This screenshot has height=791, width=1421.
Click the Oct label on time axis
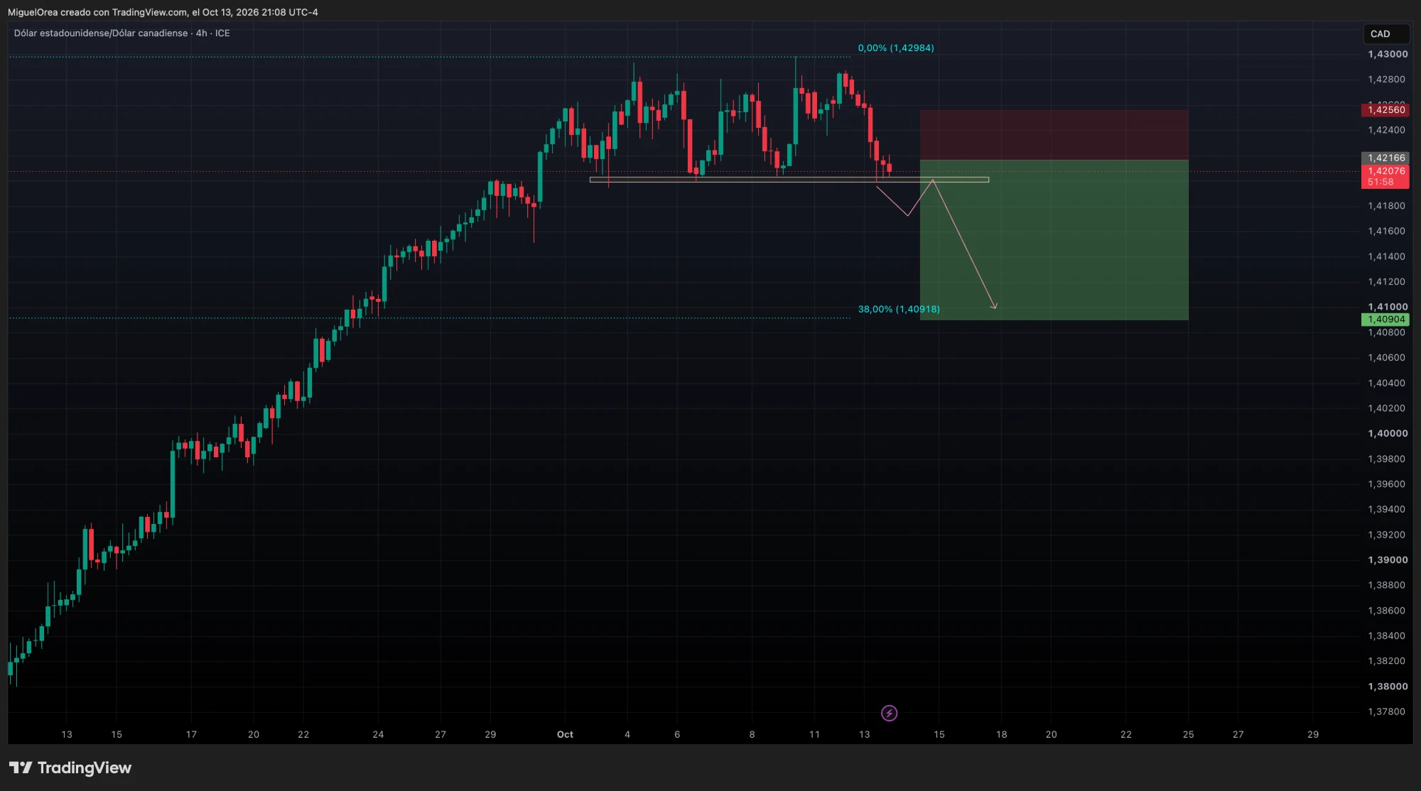click(565, 734)
